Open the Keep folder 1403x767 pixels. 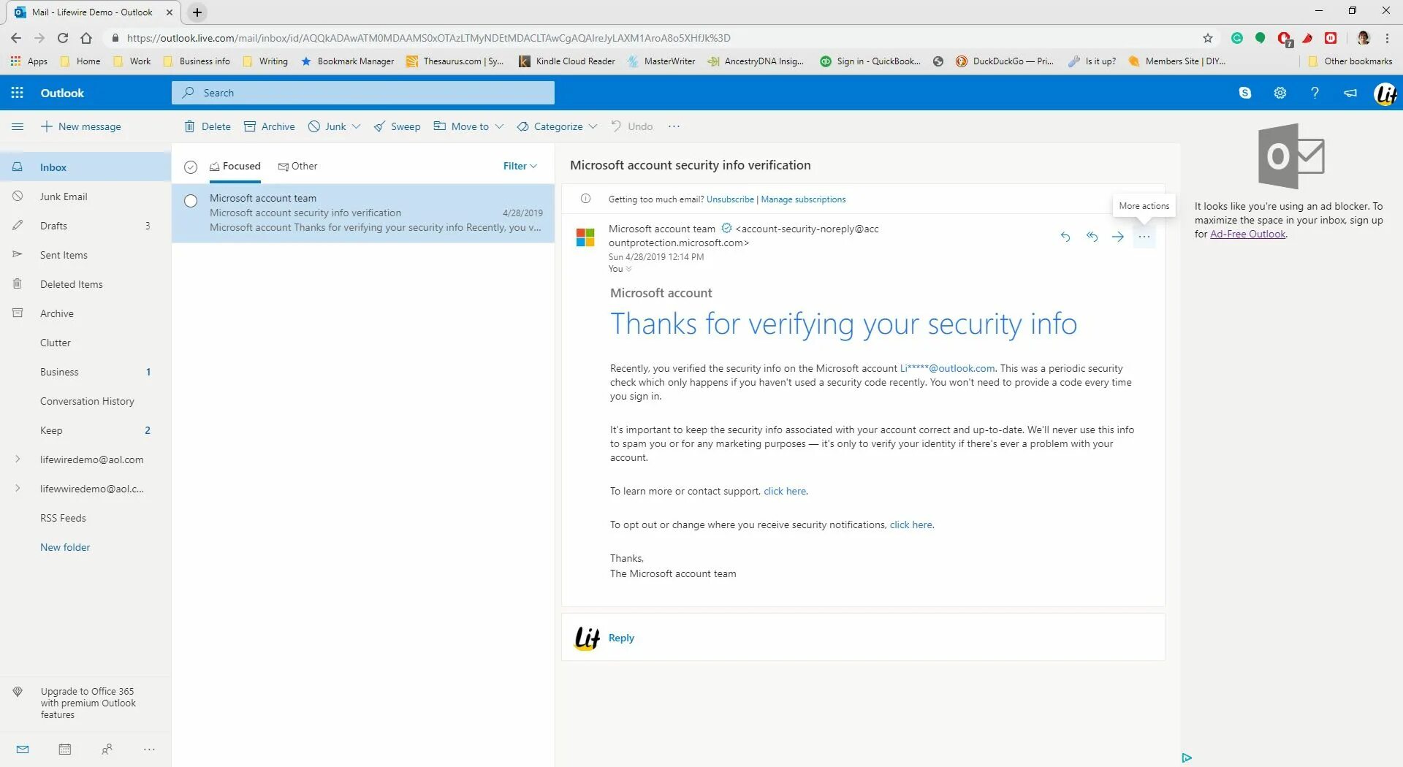click(x=85, y=430)
